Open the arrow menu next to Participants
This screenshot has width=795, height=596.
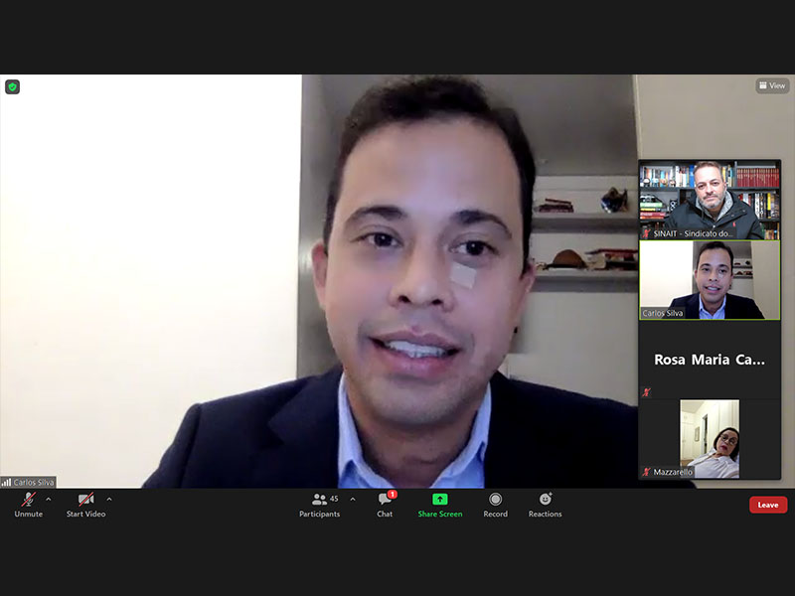353,499
